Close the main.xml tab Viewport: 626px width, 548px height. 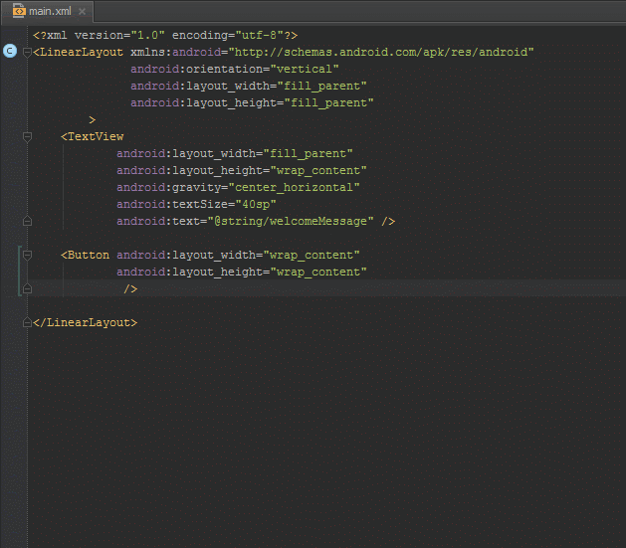click(82, 12)
